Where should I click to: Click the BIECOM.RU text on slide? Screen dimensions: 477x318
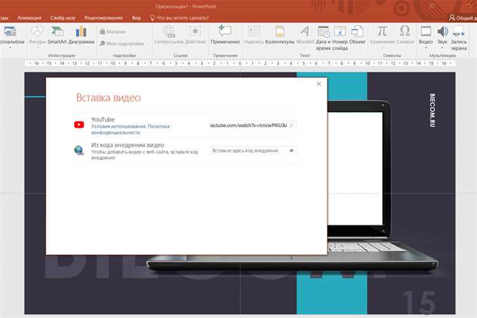pyautogui.click(x=432, y=110)
